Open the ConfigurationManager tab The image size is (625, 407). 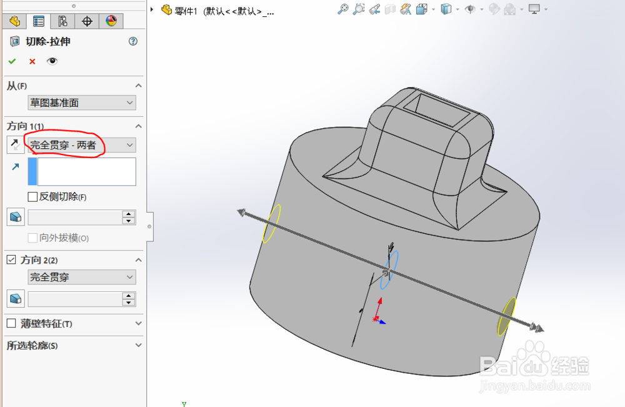(x=62, y=21)
